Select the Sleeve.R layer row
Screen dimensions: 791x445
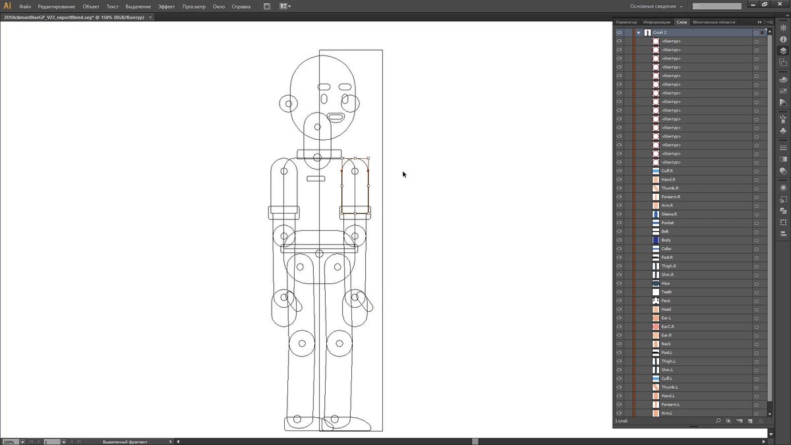coord(689,214)
